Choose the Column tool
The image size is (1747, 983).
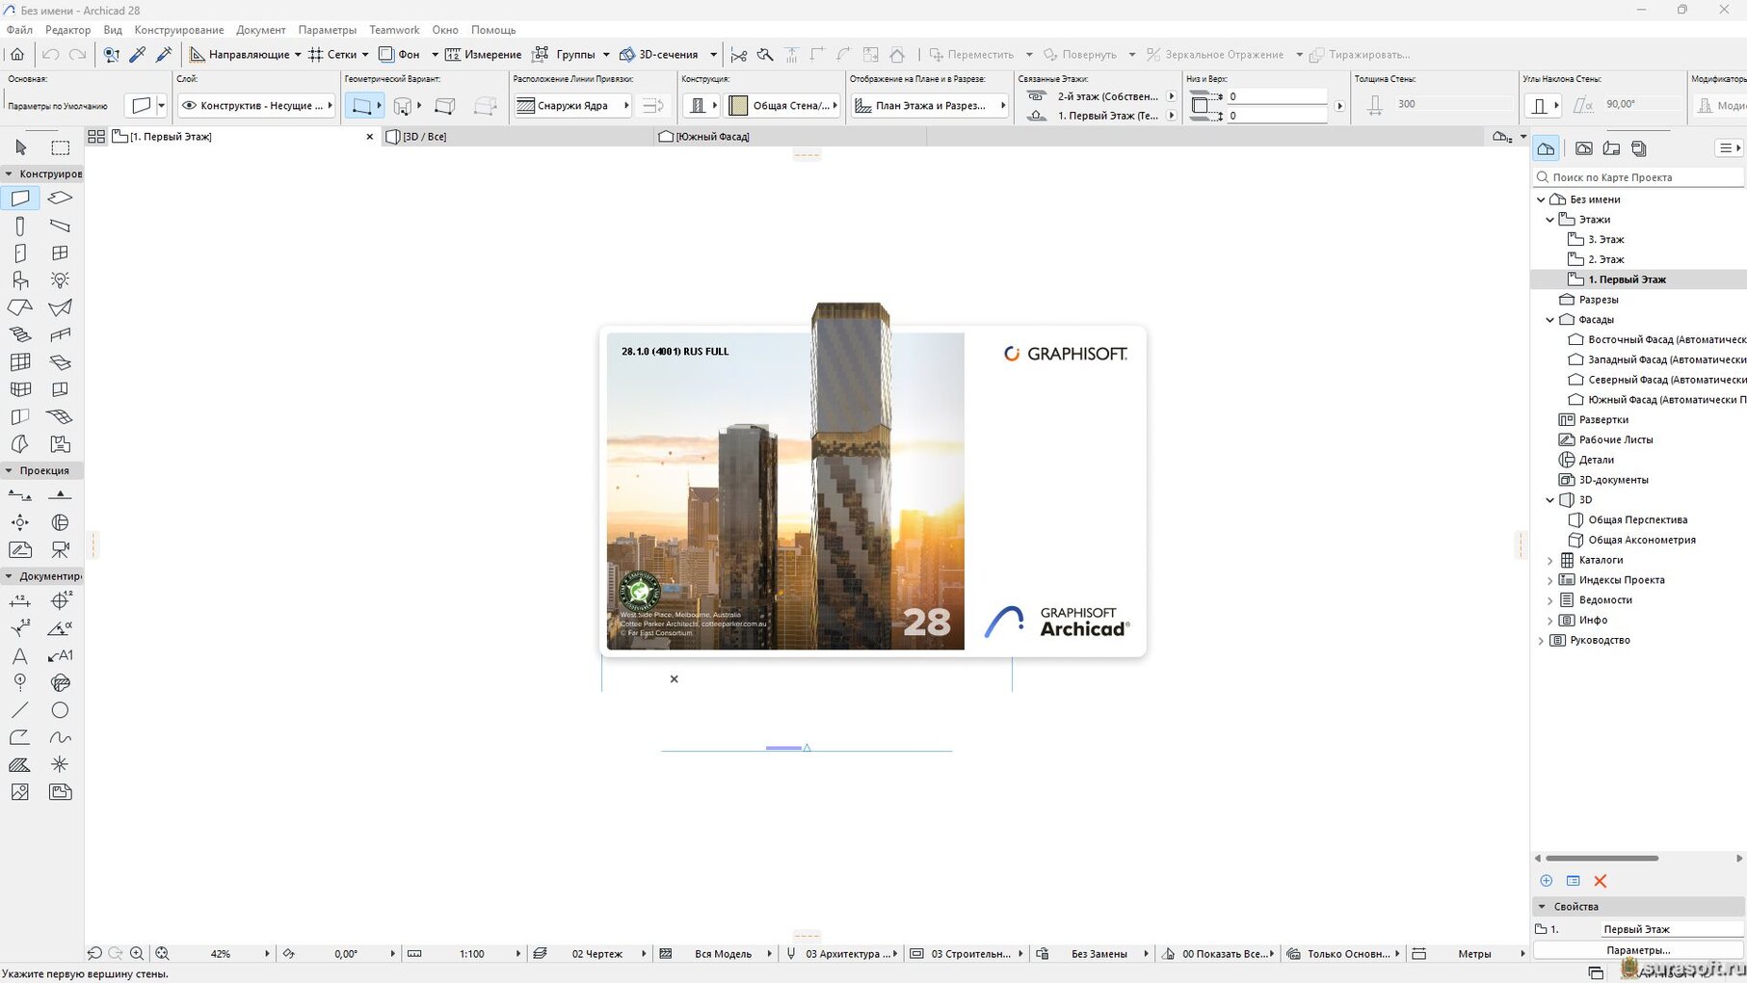click(20, 226)
